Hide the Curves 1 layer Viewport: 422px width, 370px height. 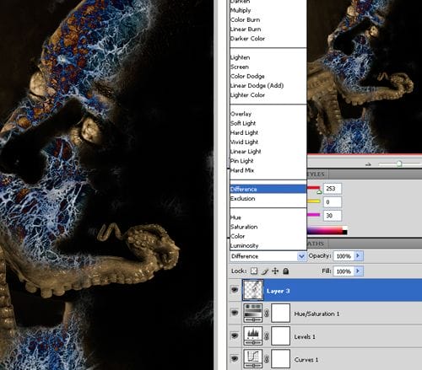click(235, 358)
